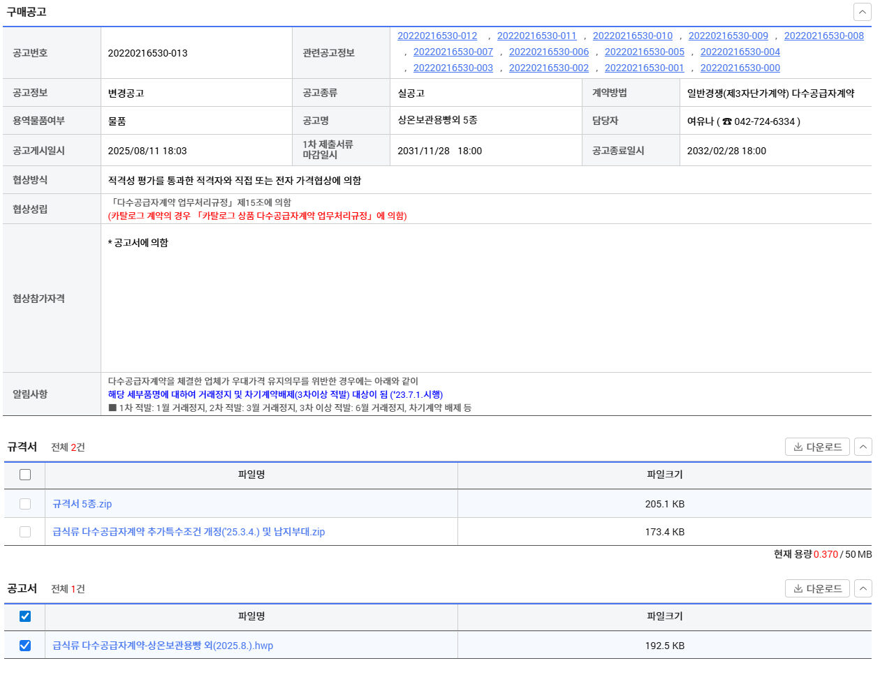Click 다운로드 button in 공고서 section
This screenshot has width=880, height=684.
(x=817, y=588)
